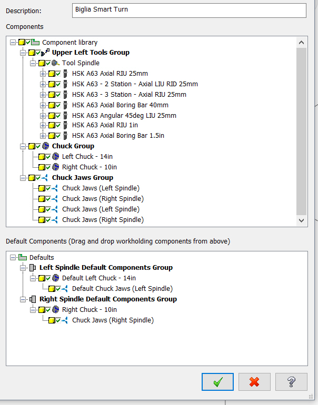Confirm with the green checkmark button
Viewport: 318px width, 405px height.
[217, 382]
